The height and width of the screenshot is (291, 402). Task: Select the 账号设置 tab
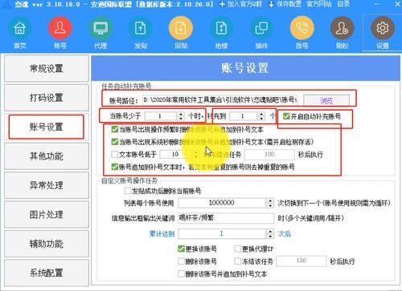tap(47, 127)
